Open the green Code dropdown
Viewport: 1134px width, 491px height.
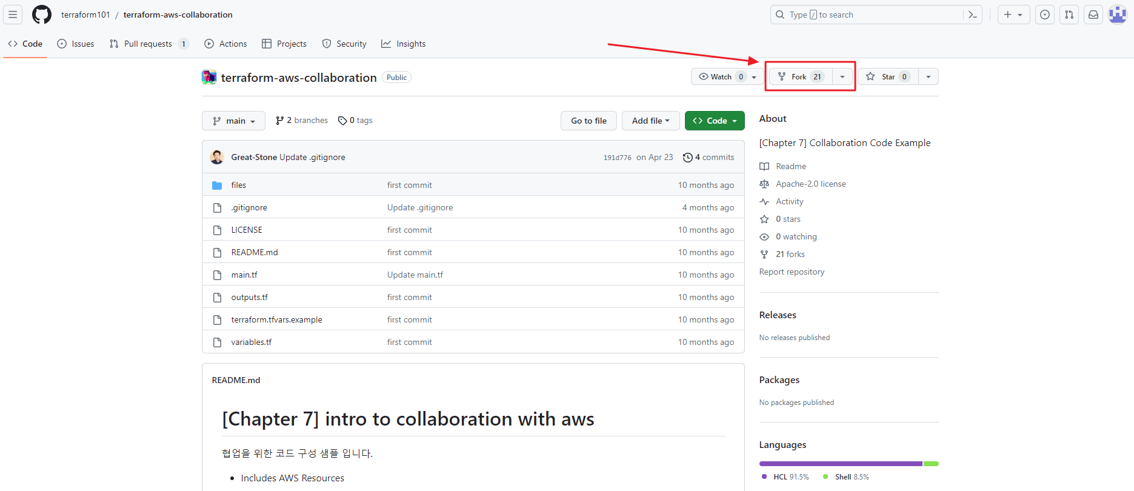tap(715, 121)
